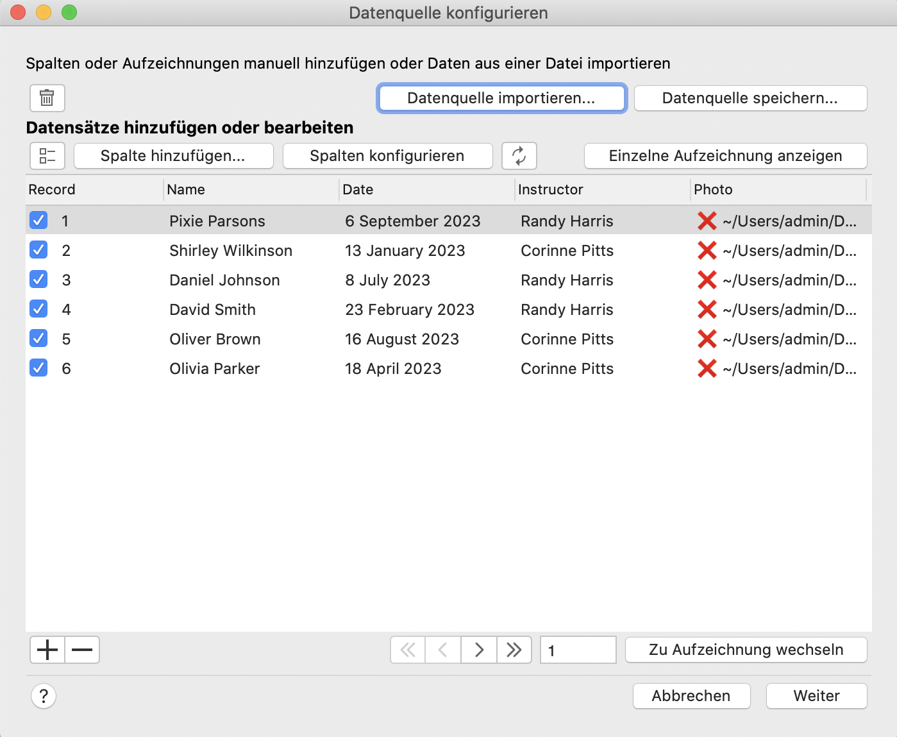
Task: Click Datenquelle speichern
Action: click(750, 98)
